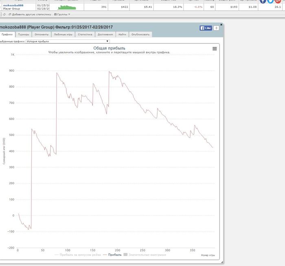Open the chart hamburger menu
The image size is (285, 266).
(x=215, y=48)
